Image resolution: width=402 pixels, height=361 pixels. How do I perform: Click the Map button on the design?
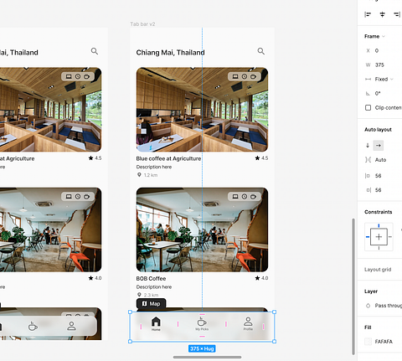point(151,303)
